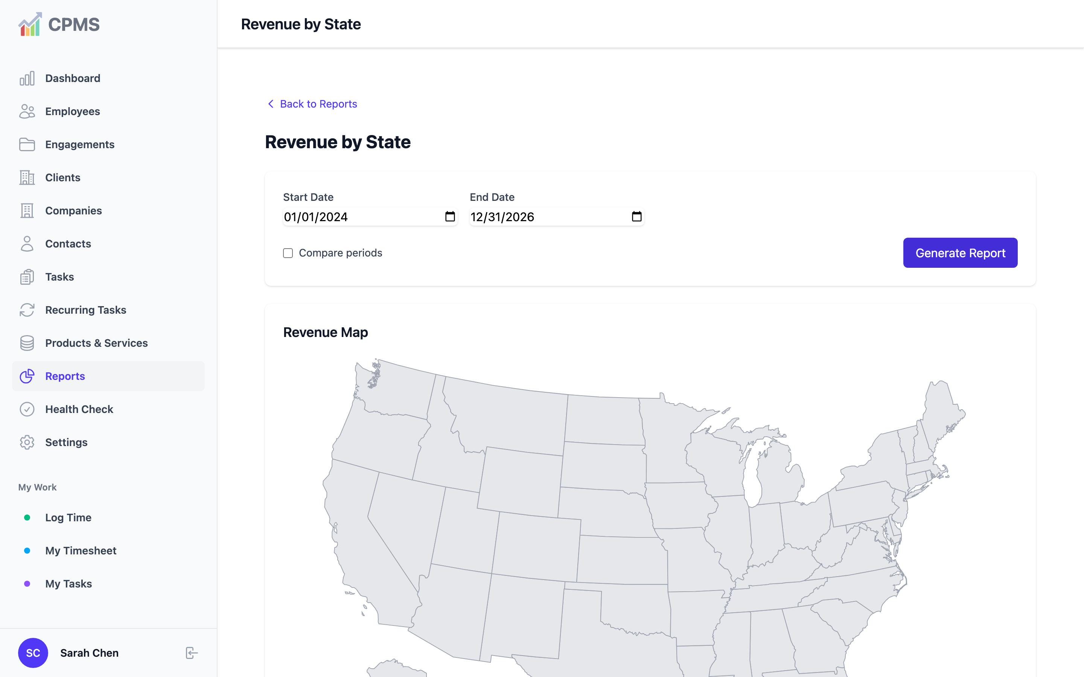Click the CPMS chart logo icon
The height and width of the screenshot is (677, 1084).
tap(30, 24)
